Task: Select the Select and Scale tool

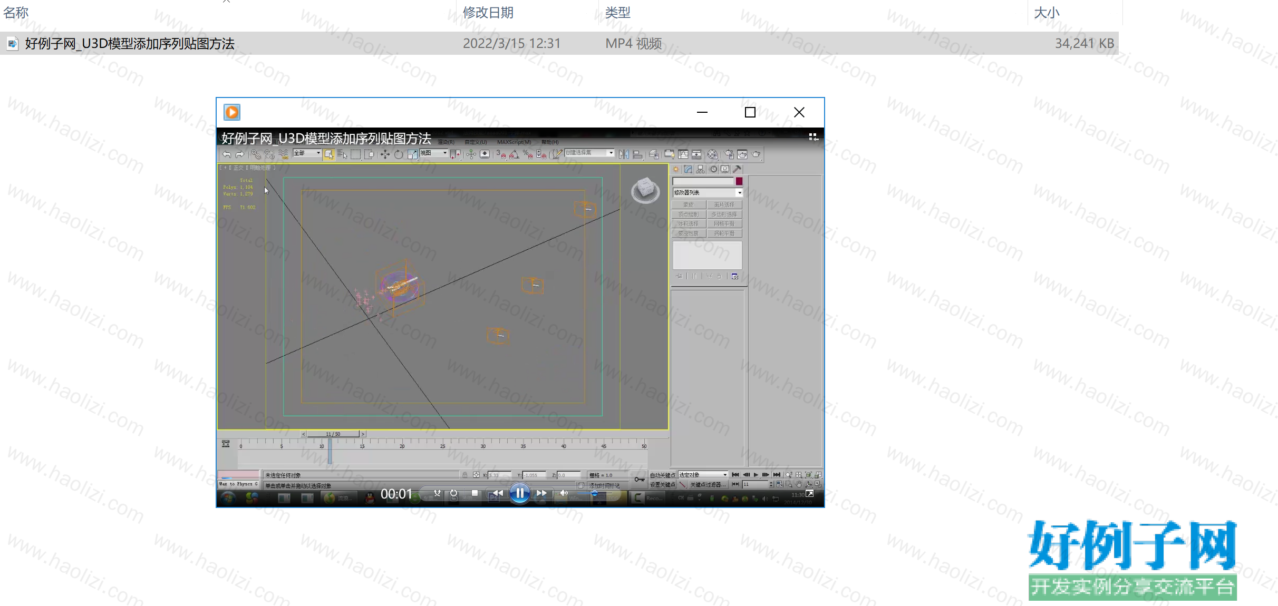Action: (412, 154)
